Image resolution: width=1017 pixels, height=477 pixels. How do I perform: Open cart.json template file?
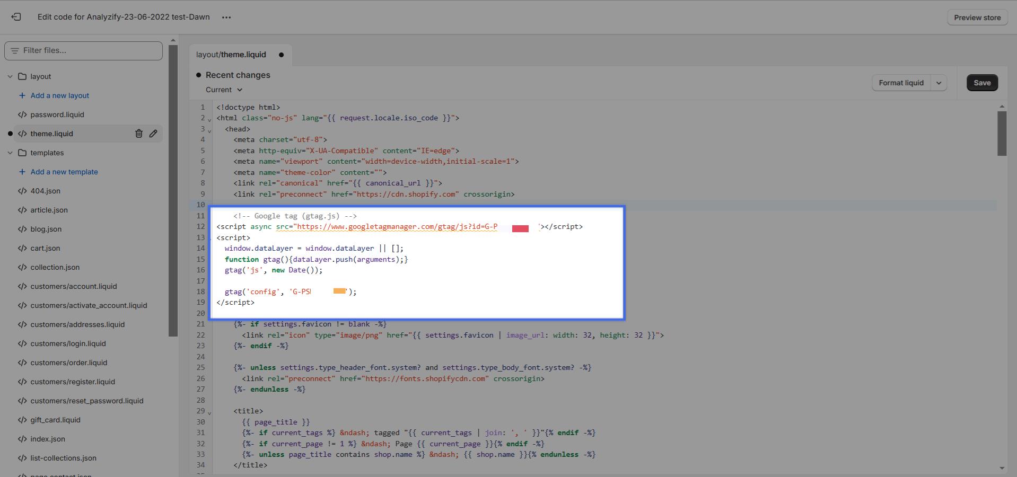tap(45, 248)
